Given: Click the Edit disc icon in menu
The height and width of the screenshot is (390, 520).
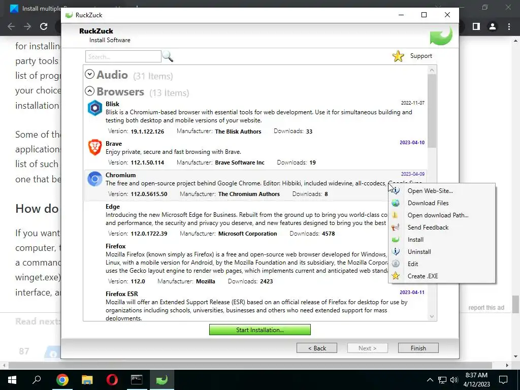Looking at the screenshot, I should [x=396, y=264].
